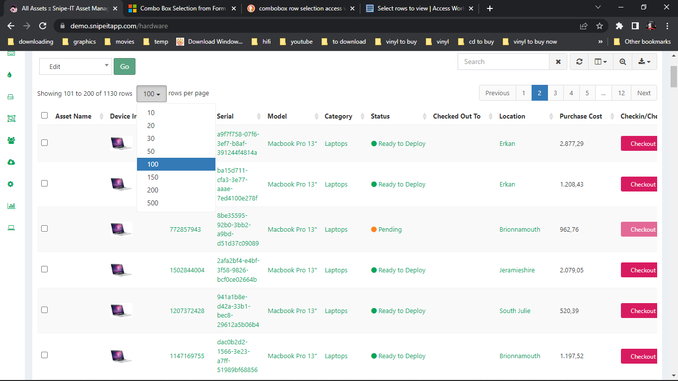Open the Chrome profile avatar
Image resolution: width=678 pixels, height=381 pixels.
pyautogui.click(x=651, y=26)
